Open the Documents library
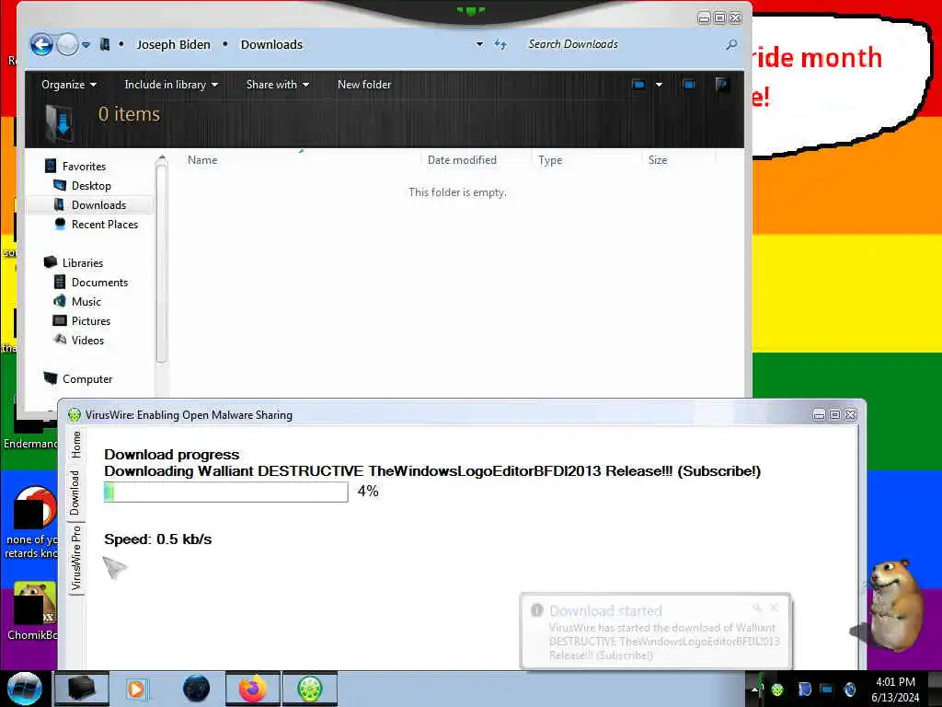 point(99,282)
